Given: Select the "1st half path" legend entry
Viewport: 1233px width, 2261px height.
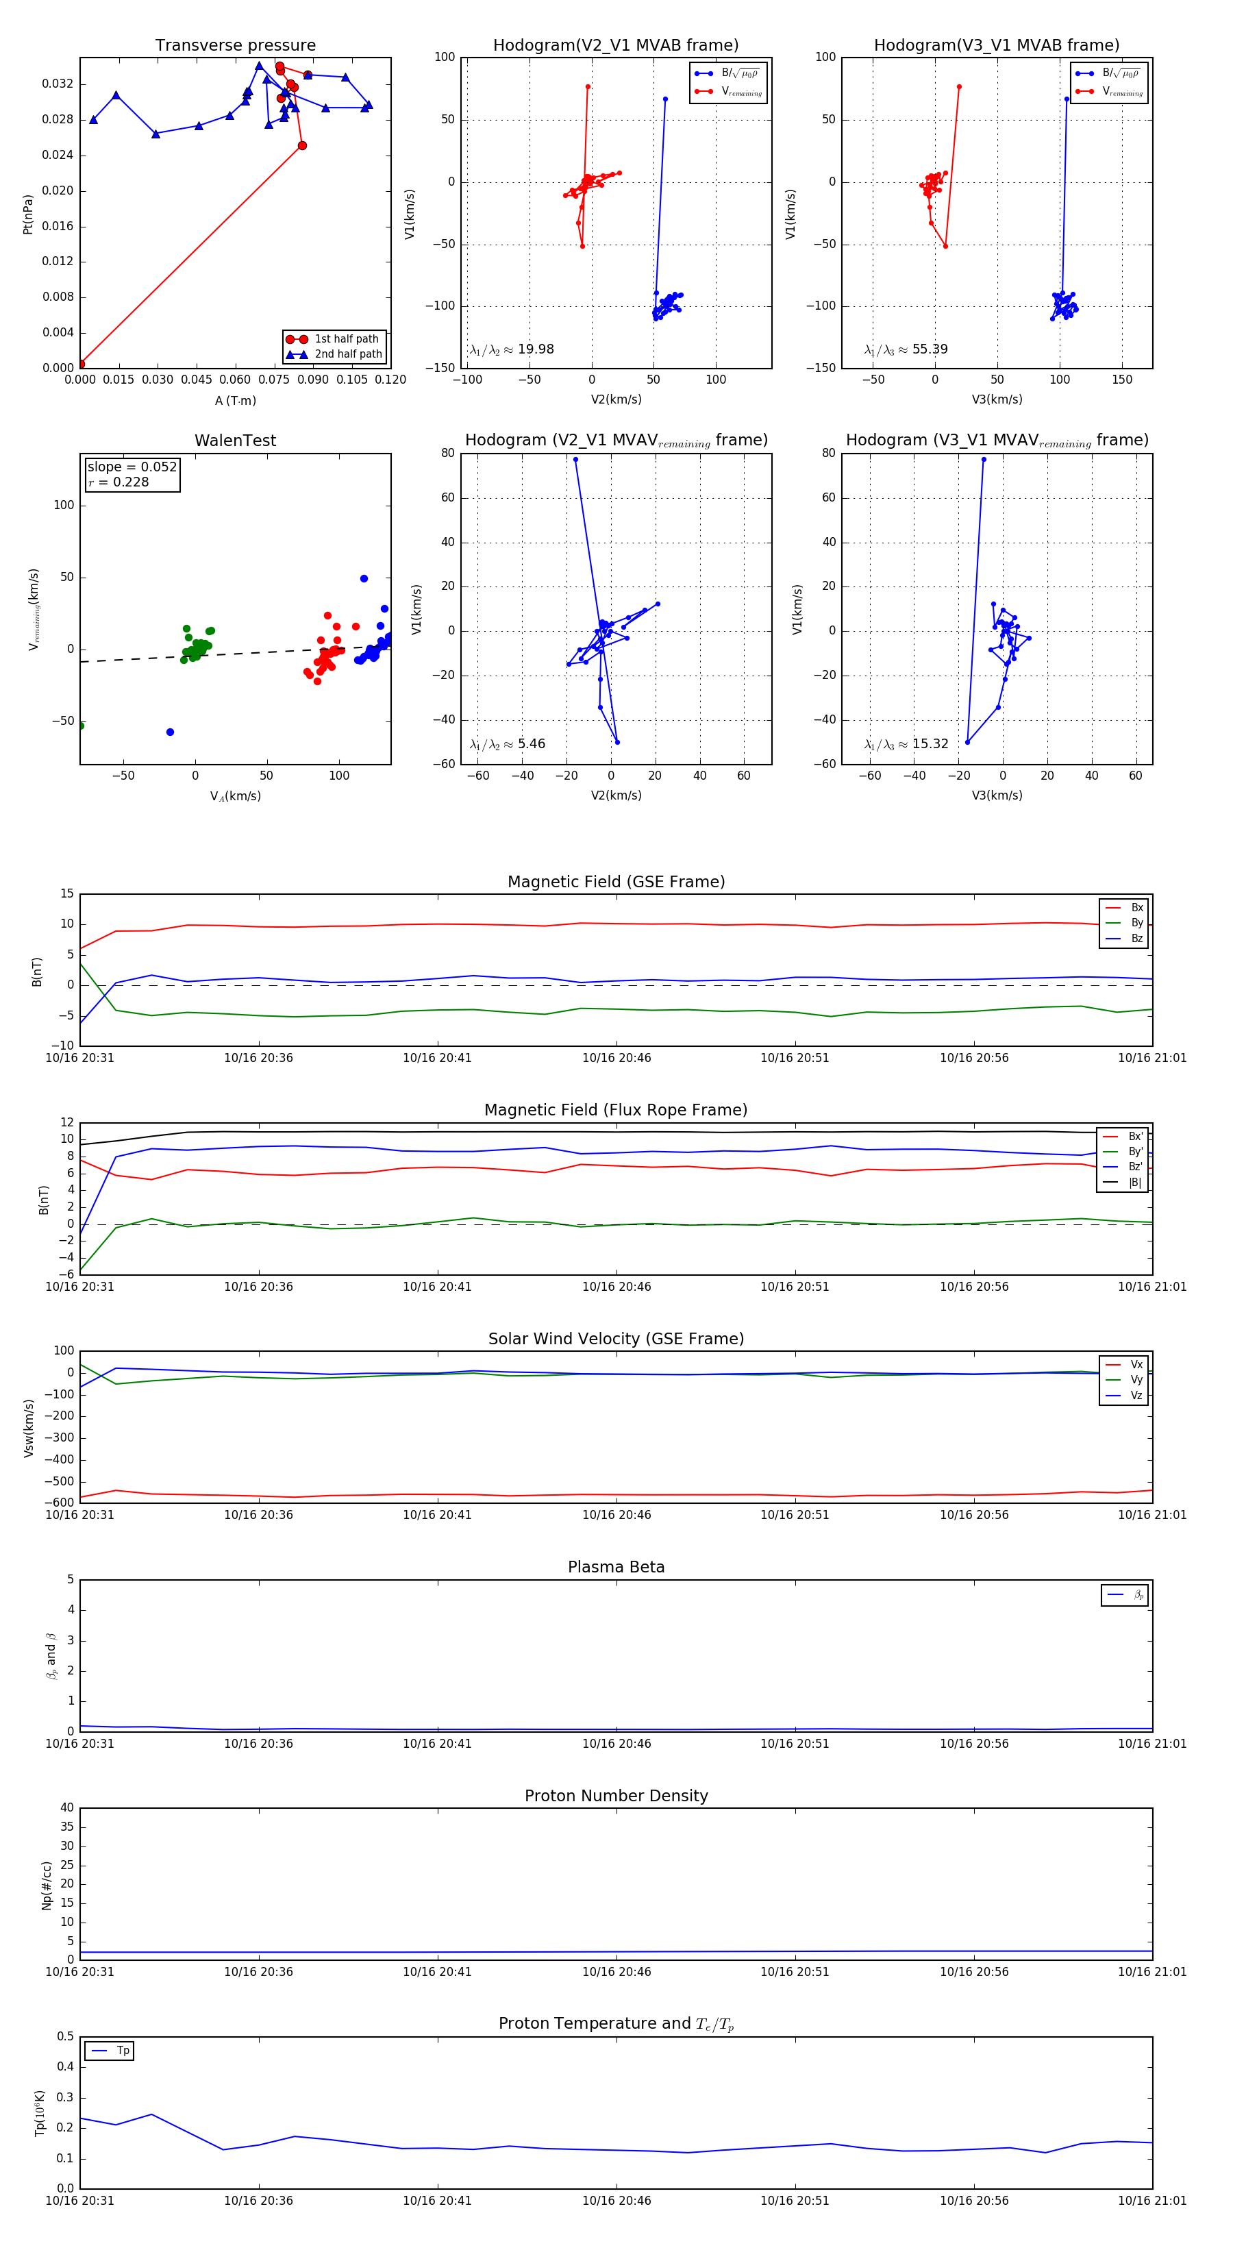Looking at the screenshot, I should (334, 338).
